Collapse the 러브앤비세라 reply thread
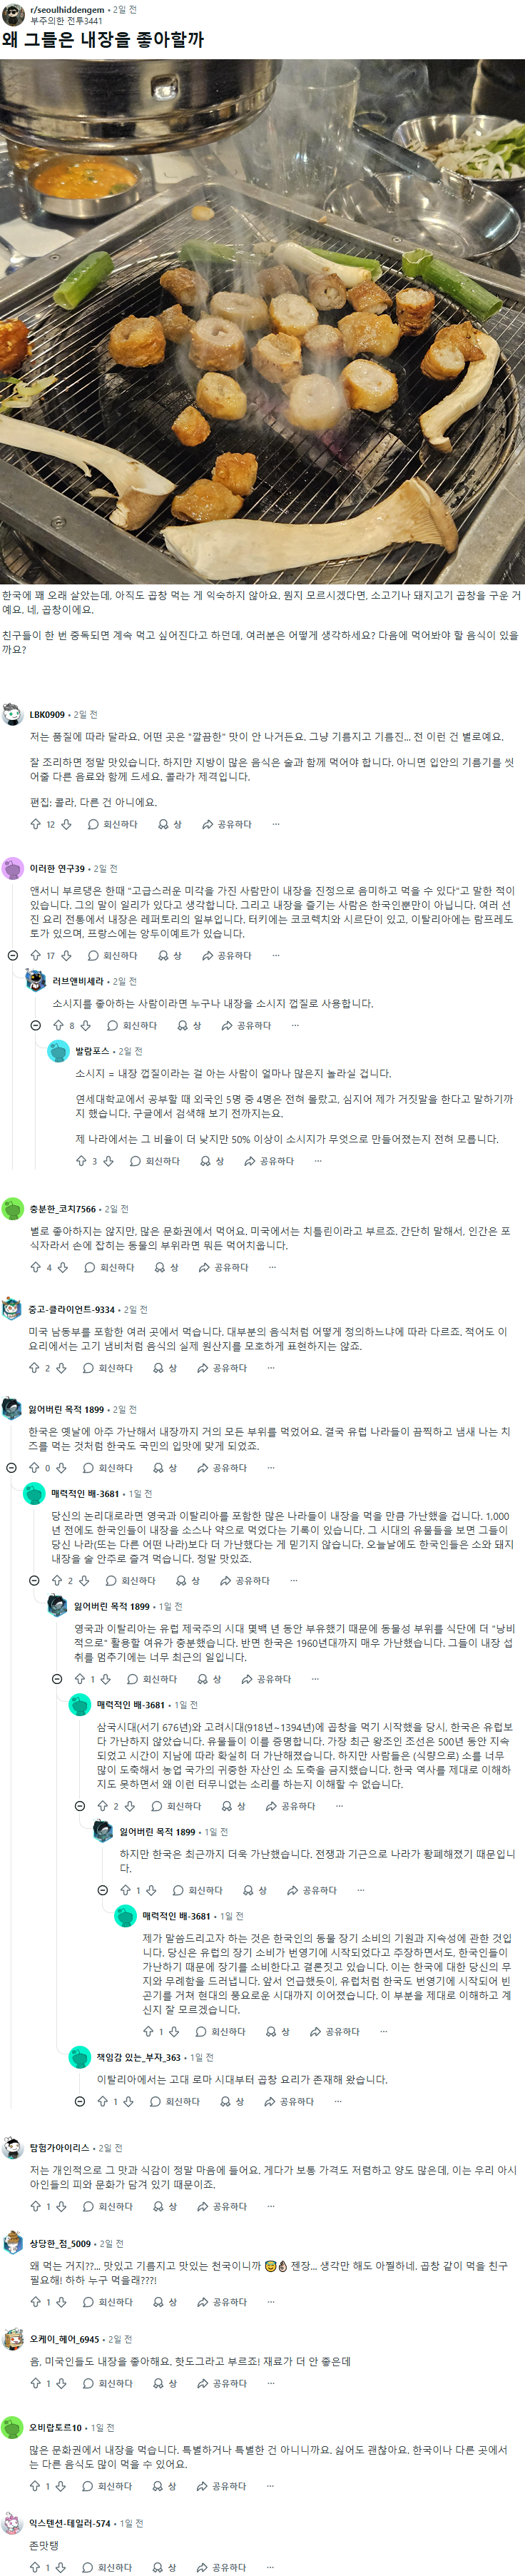 (36, 1025)
